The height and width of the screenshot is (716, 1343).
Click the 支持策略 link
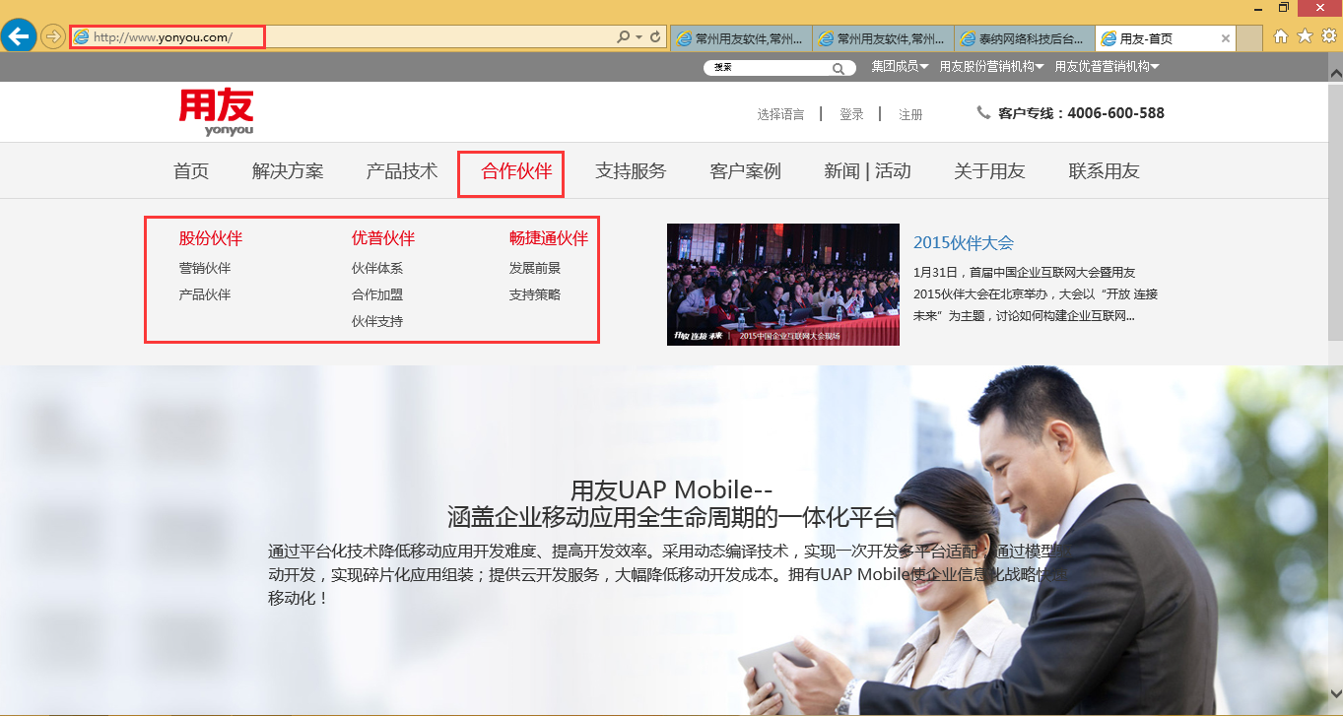tap(535, 294)
